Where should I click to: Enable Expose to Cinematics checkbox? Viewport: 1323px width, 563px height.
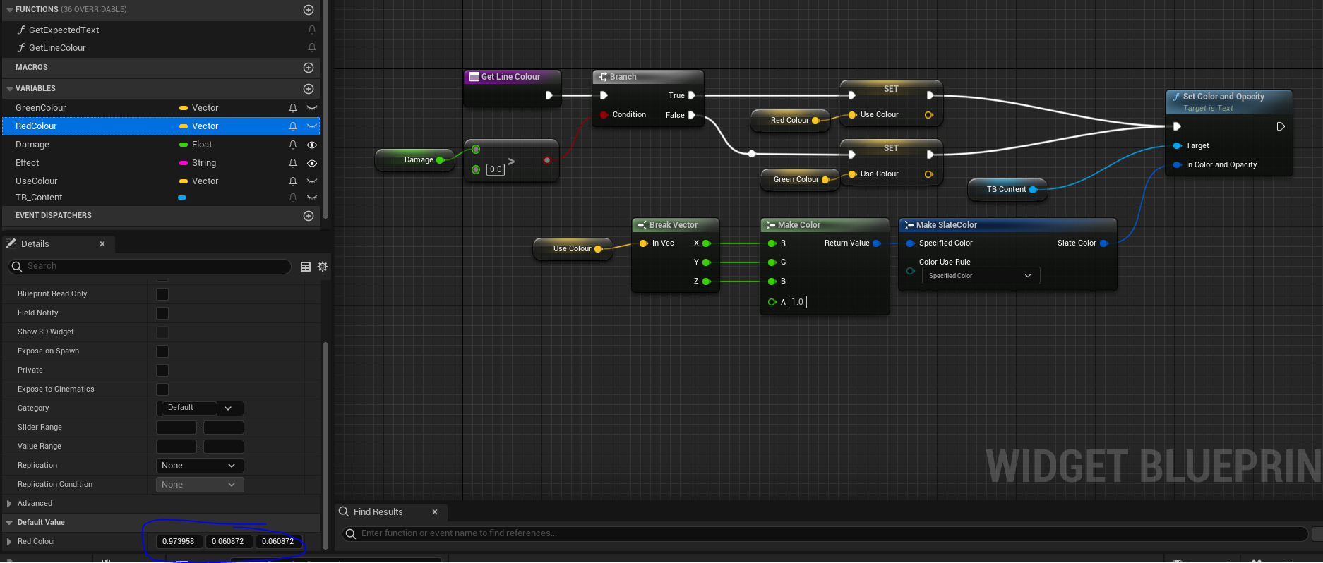[162, 389]
